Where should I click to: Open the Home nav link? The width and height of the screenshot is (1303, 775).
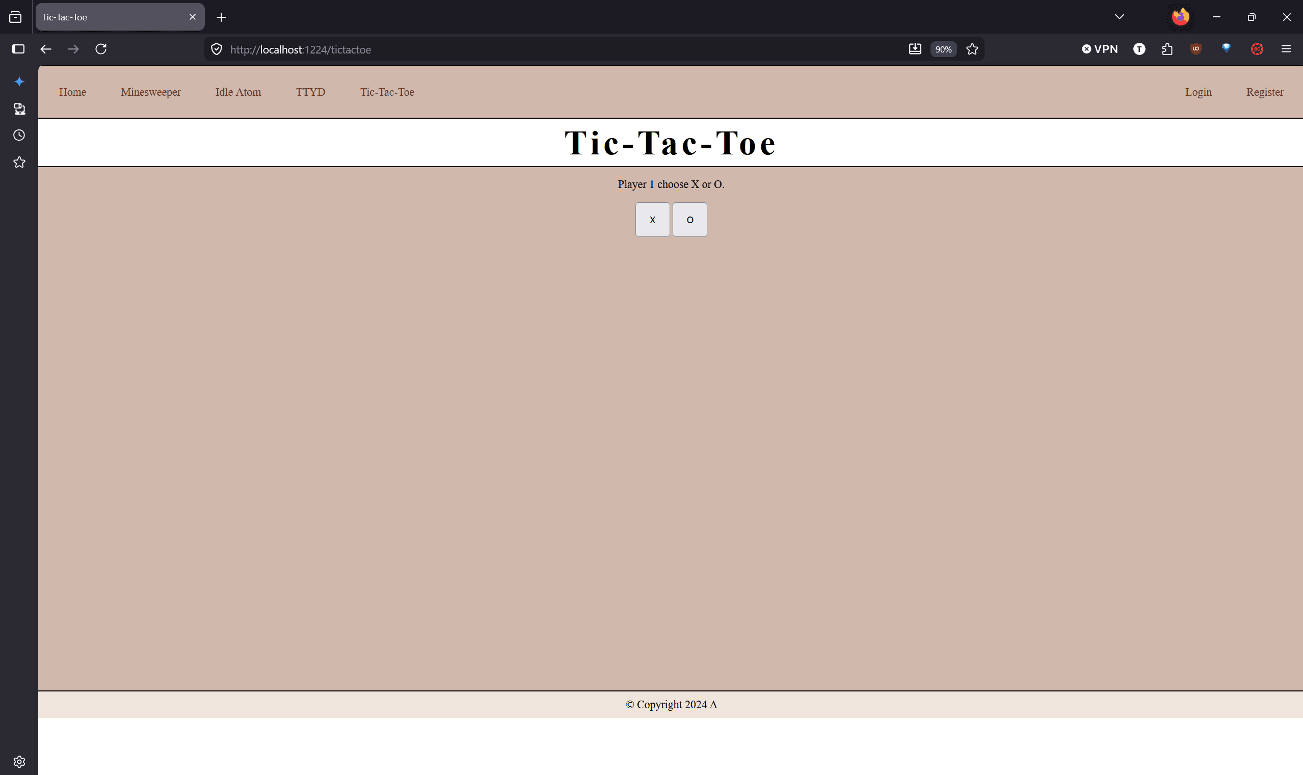72,92
